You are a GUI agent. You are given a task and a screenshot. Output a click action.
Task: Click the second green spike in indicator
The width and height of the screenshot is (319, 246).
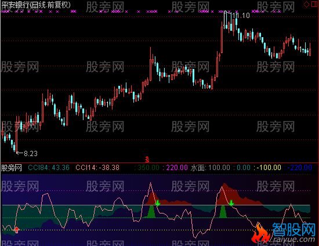click(223, 212)
